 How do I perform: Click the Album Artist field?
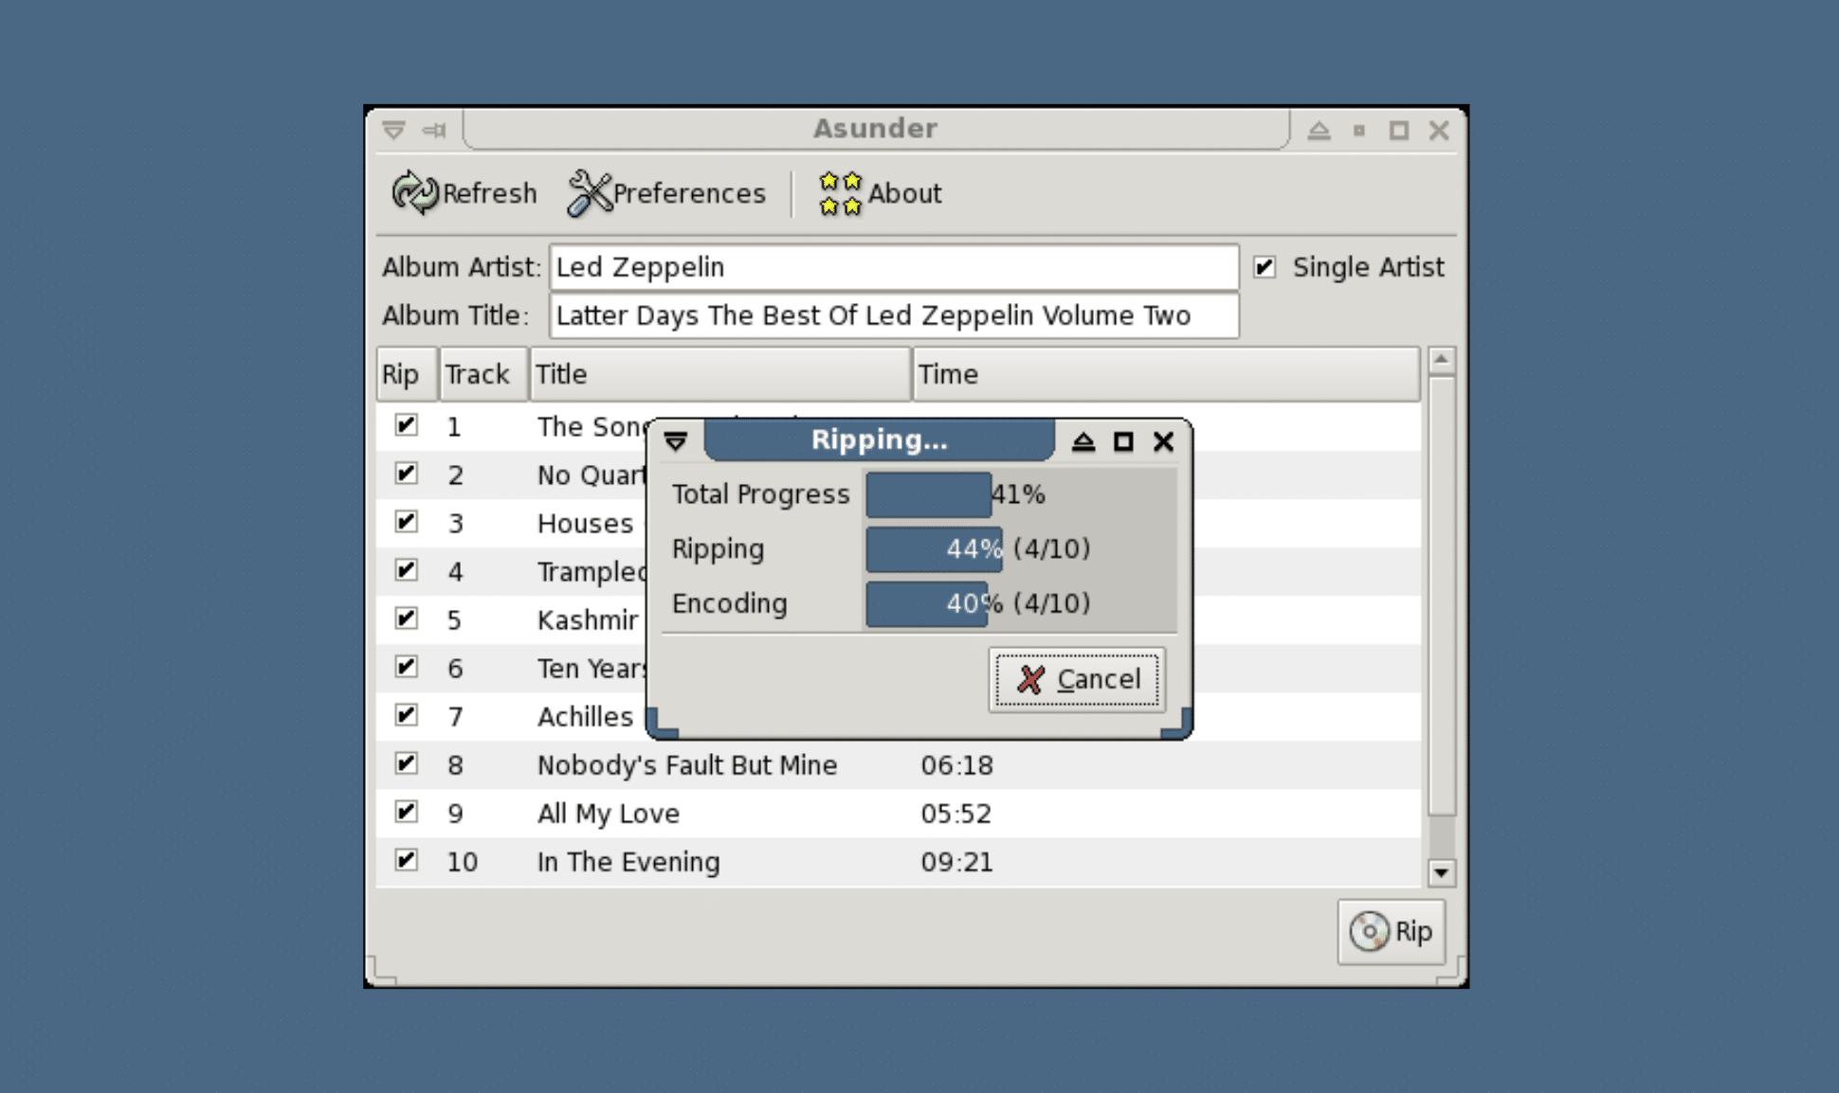click(x=894, y=267)
